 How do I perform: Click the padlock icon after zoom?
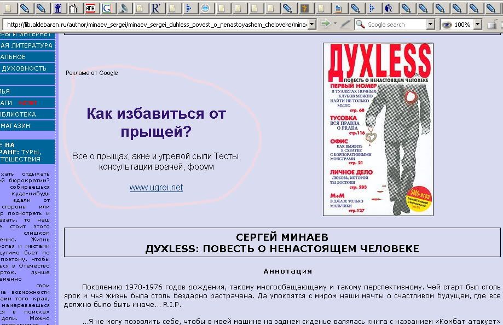click(493, 25)
